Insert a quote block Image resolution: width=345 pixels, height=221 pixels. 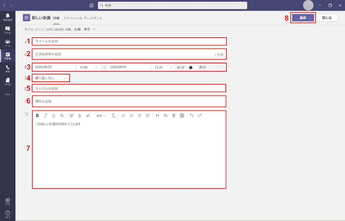[157, 116]
